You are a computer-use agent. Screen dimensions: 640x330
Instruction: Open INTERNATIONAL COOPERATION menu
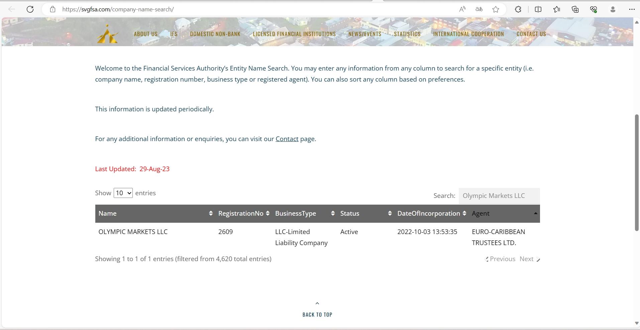468,34
